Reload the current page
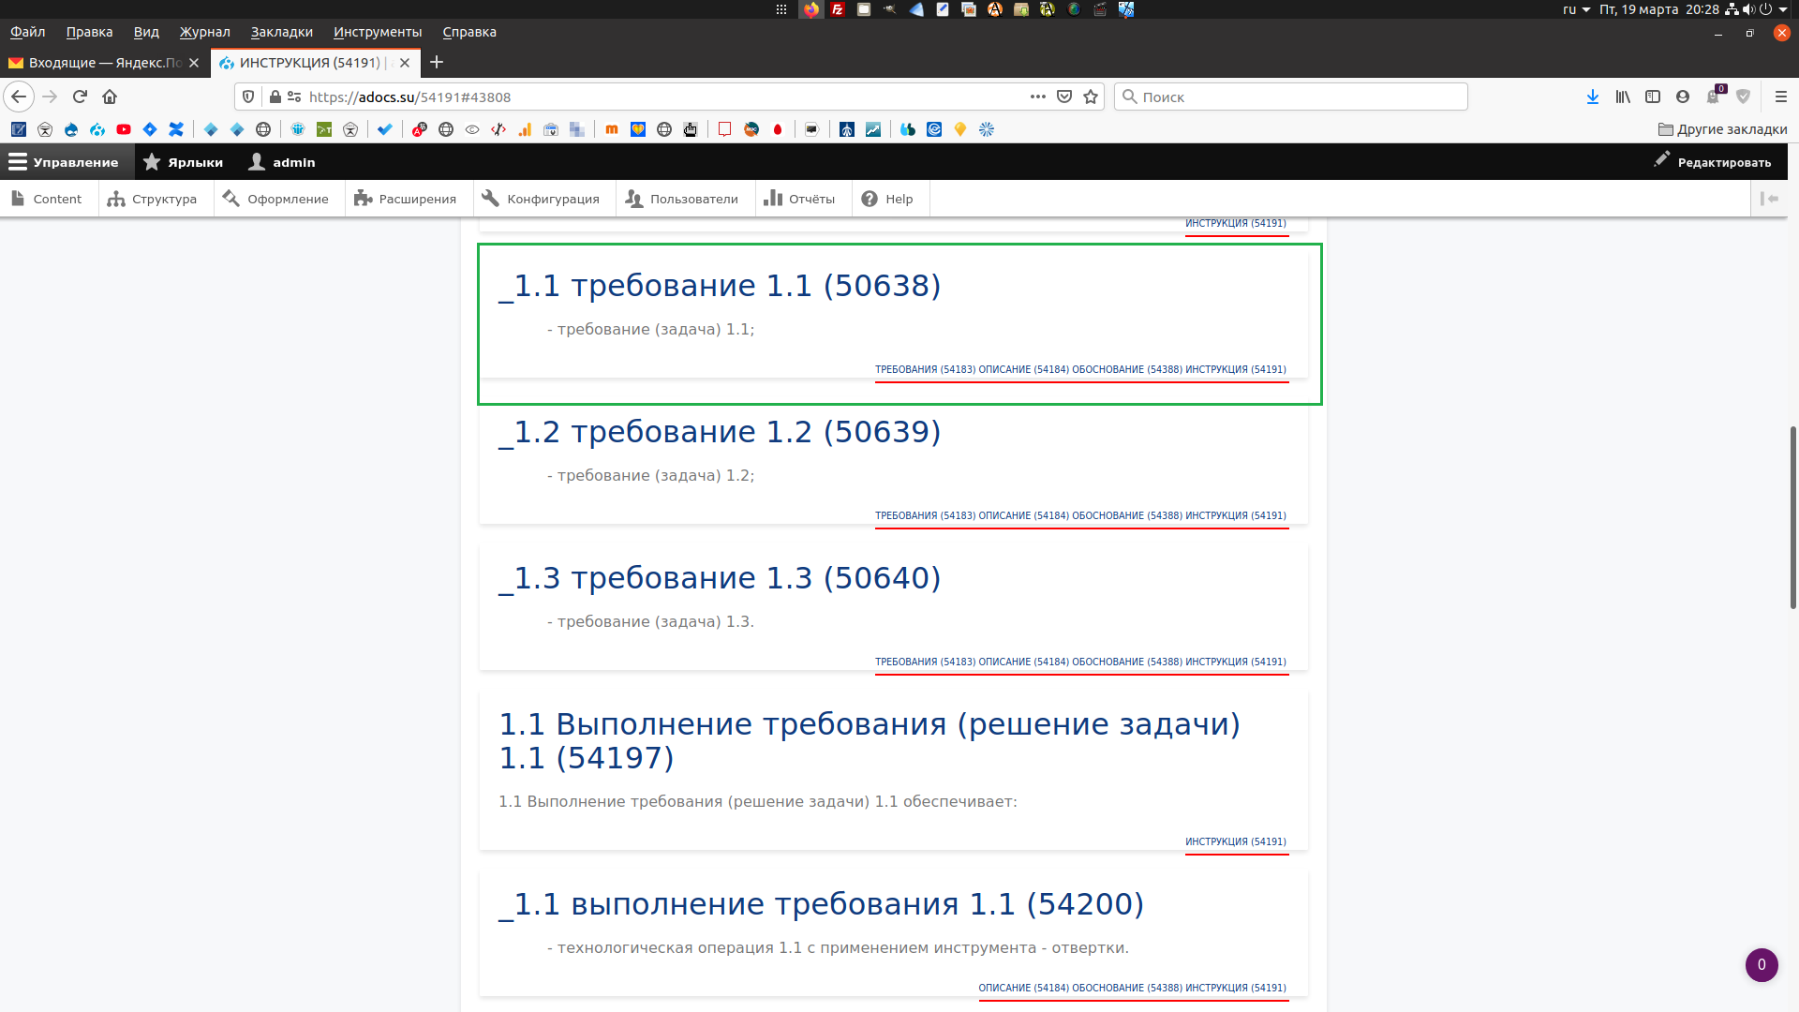Screen dimensions: 1799x1012 click(80, 97)
